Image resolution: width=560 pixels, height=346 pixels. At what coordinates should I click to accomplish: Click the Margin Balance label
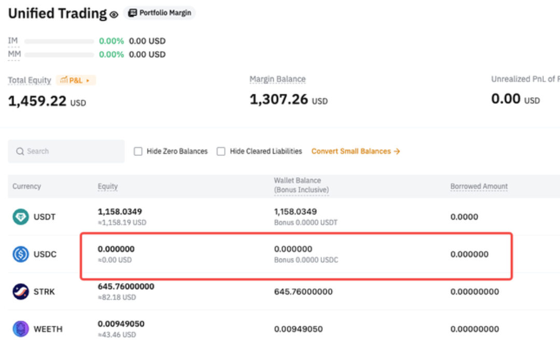pos(277,79)
